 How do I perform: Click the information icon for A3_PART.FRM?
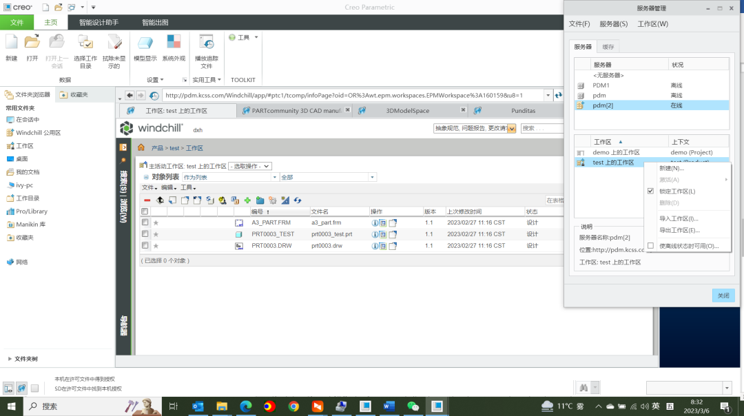click(x=375, y=222)
